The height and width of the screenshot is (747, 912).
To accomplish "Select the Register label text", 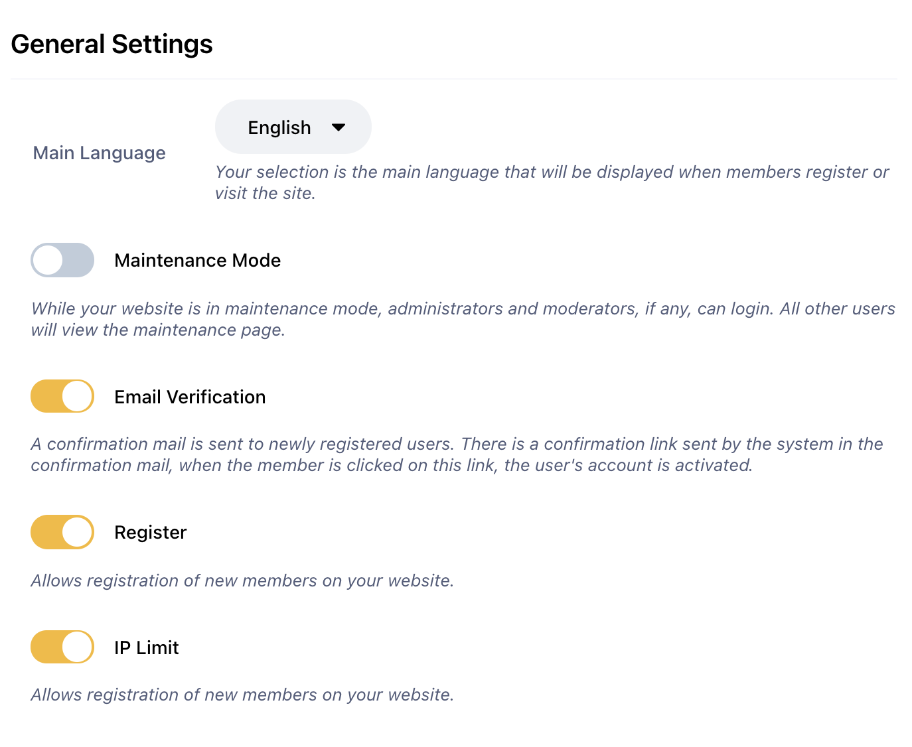I will 151,532.
